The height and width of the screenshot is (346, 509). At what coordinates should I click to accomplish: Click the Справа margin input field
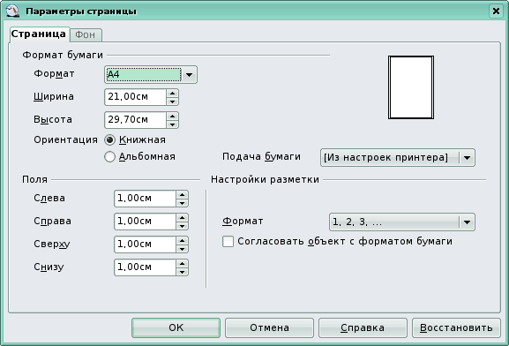(x=145, y=222)
